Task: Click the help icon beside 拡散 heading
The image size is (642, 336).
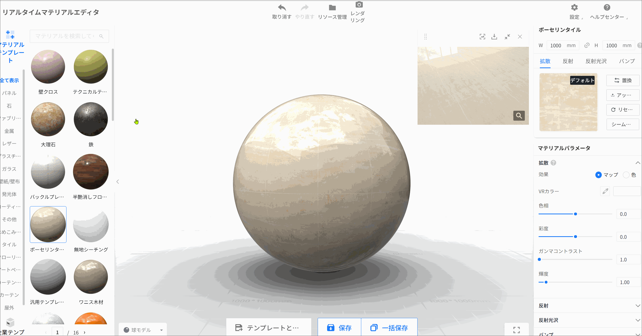Action: (x=553, y=163)
